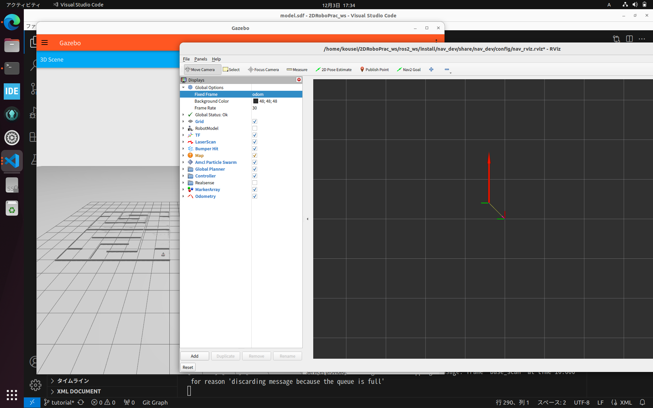The image size is (653, 408).
Task: Enable the Realsense display
Action: click(x=254, y=183)
